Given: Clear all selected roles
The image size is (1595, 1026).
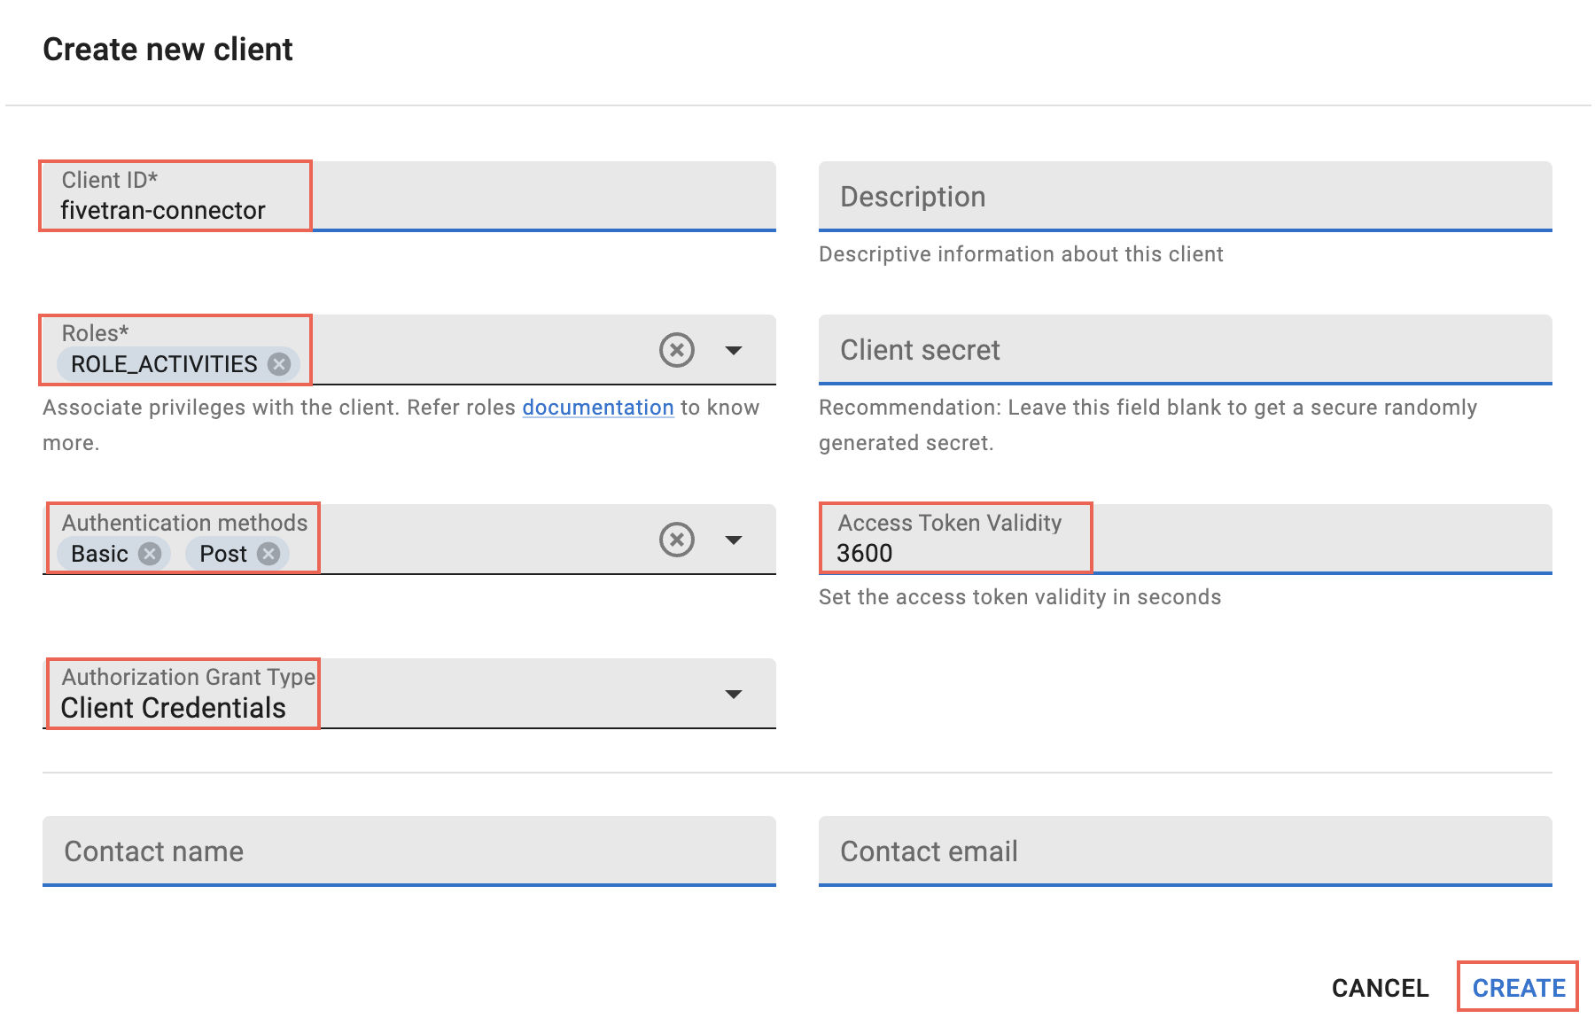Looking at the screenshot, I should coord(677,350).
